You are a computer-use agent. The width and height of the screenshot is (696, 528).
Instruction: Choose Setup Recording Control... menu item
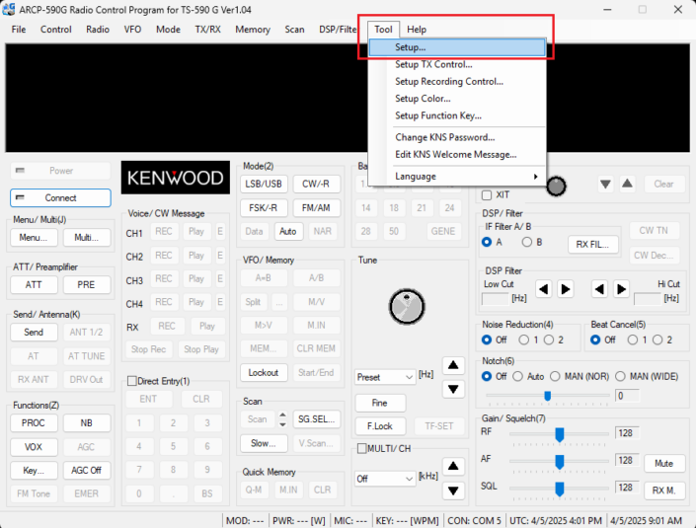(x=457, y=81)
